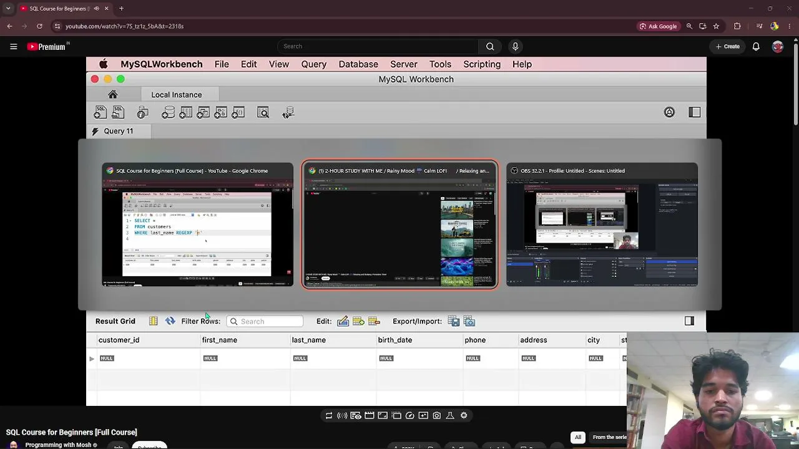Click the search table data icon
The height and width of the screenshot is (449, 799).
263,112
